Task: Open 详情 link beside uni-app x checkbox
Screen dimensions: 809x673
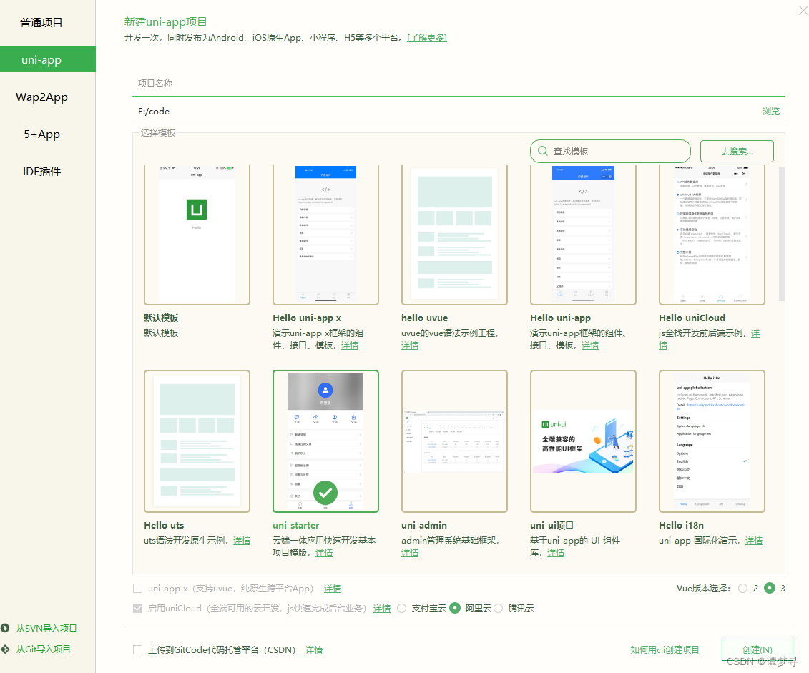Action: [x=333, y=589]
